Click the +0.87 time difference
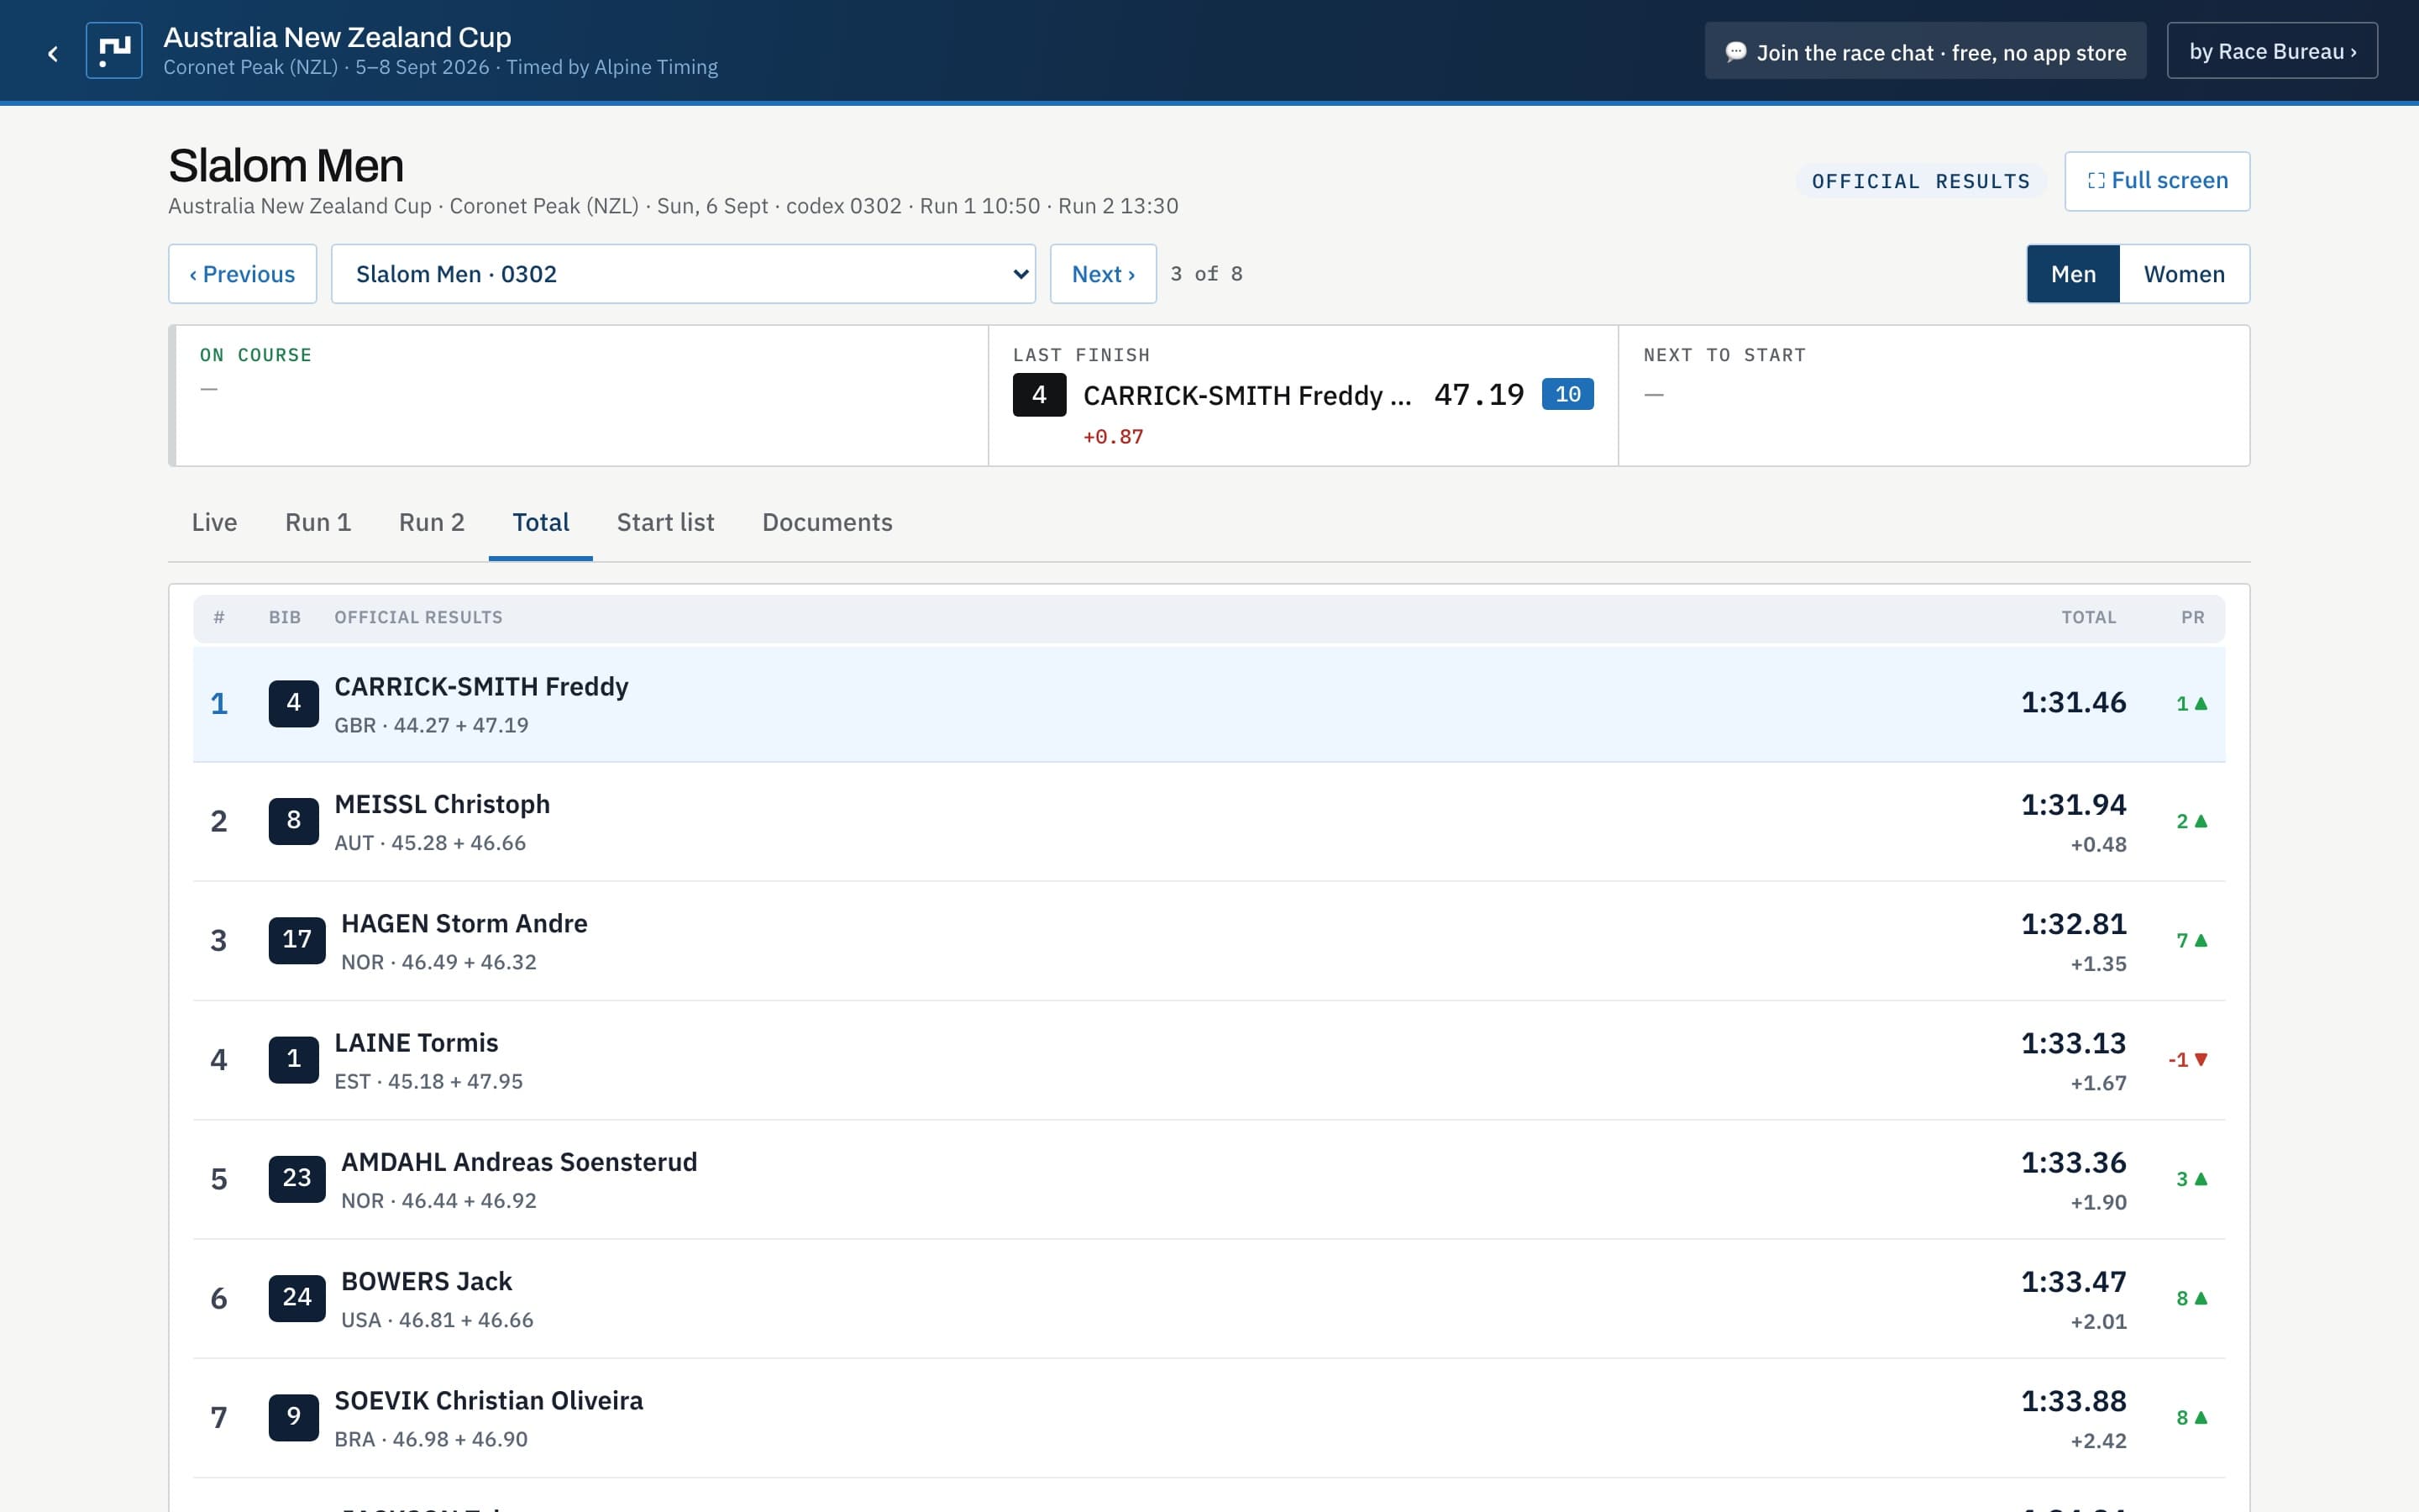The image size is (2419, 1512). click(x=1113, y=437)
